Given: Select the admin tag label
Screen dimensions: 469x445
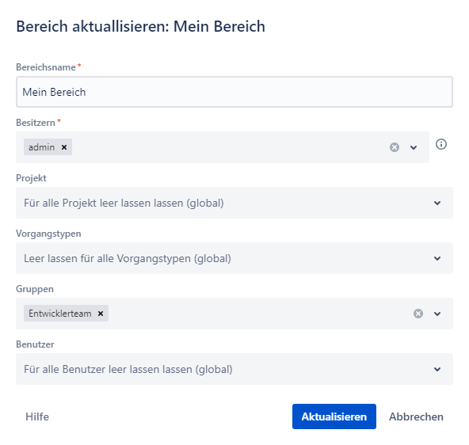Looking at the screenshot, I should pos(41,147).
